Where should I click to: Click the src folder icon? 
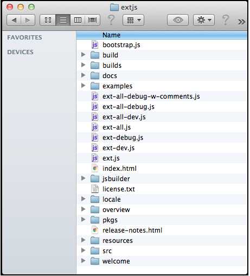click(x=95, y=251)
